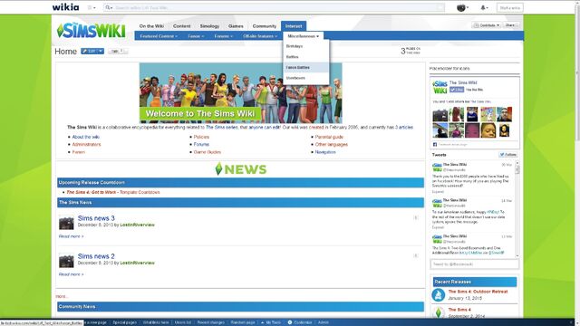Open the hub list dropdown next to Wikia logo
The height and width of the screenshot is (326, 580).
coord(91,7)
